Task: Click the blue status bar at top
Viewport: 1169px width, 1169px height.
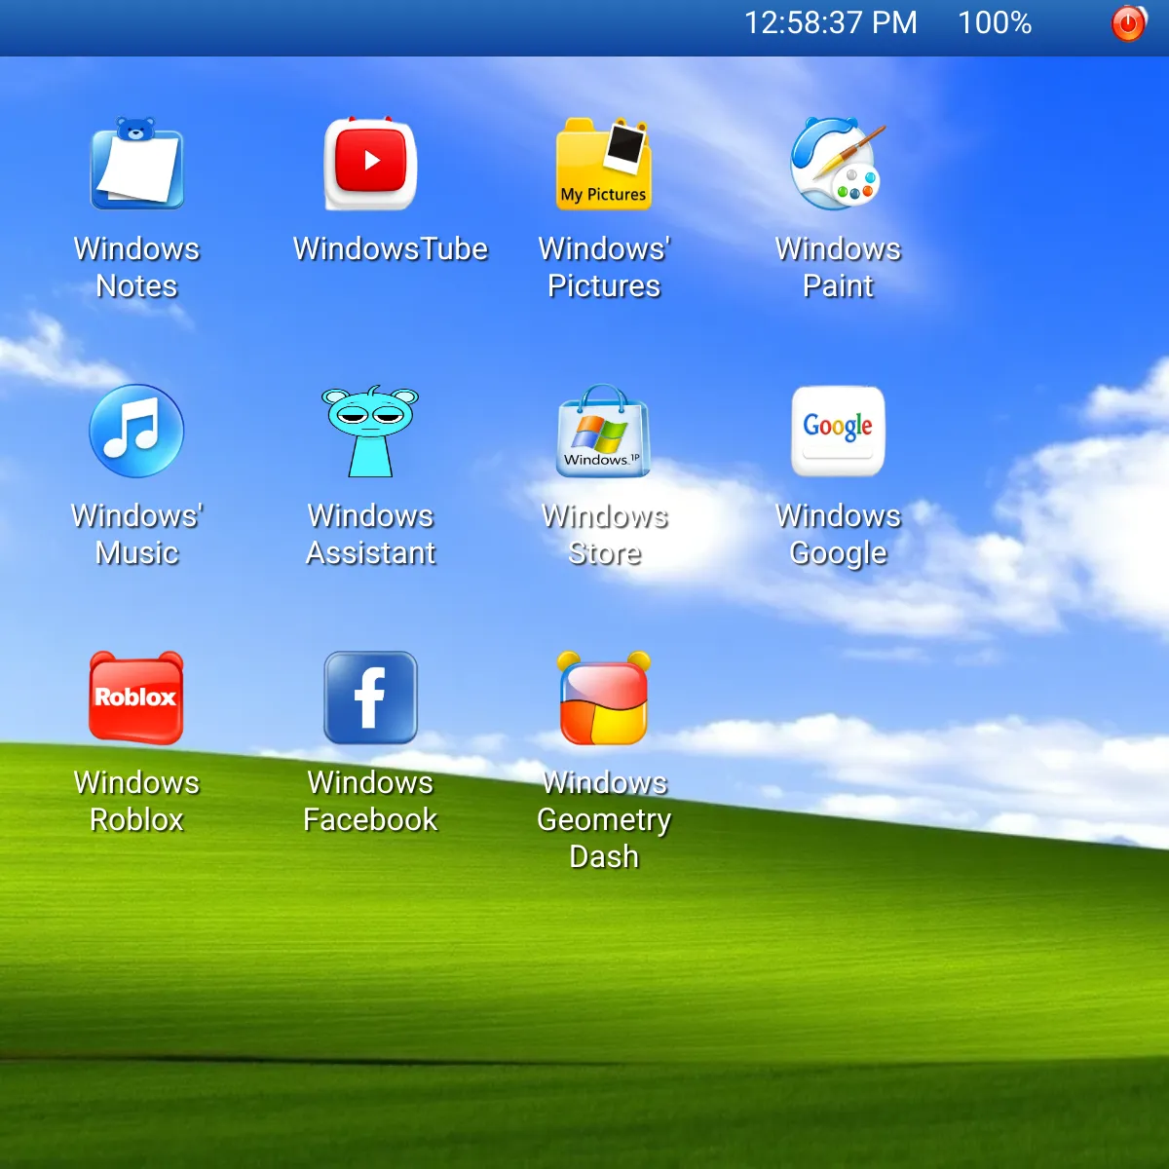Action: 390,24
